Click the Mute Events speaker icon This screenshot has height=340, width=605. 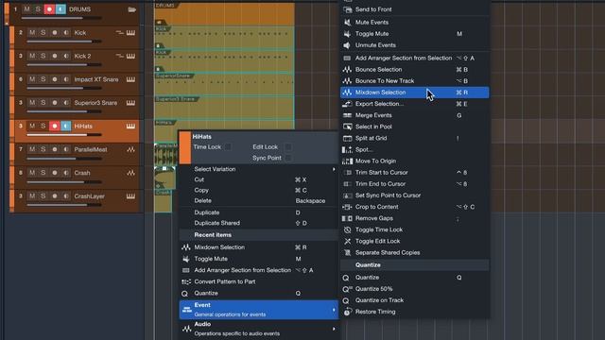pos(347,23)
